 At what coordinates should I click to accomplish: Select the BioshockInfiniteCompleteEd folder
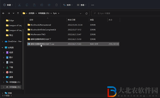(x=73, y=30)
